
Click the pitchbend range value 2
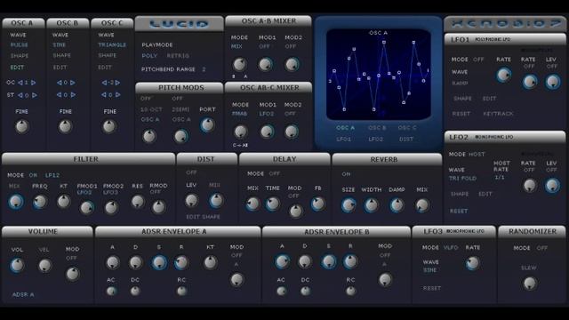pyautogui.click(x=204, y=69)
